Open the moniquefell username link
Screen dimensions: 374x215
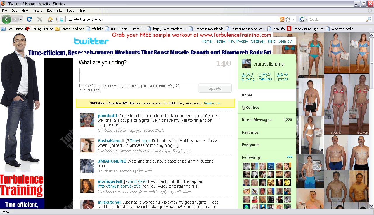(110, 181)
